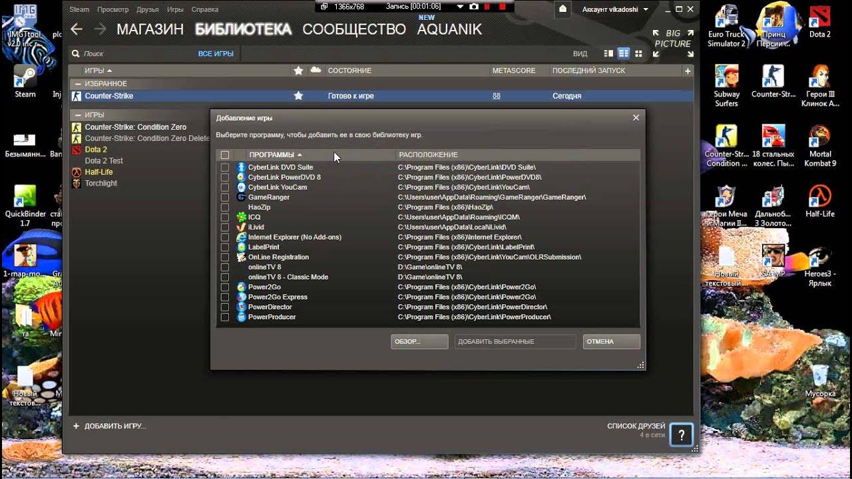Click the forward arrow in Steam navigation
This screenshot has height=479, width=852.
(100, 29)
